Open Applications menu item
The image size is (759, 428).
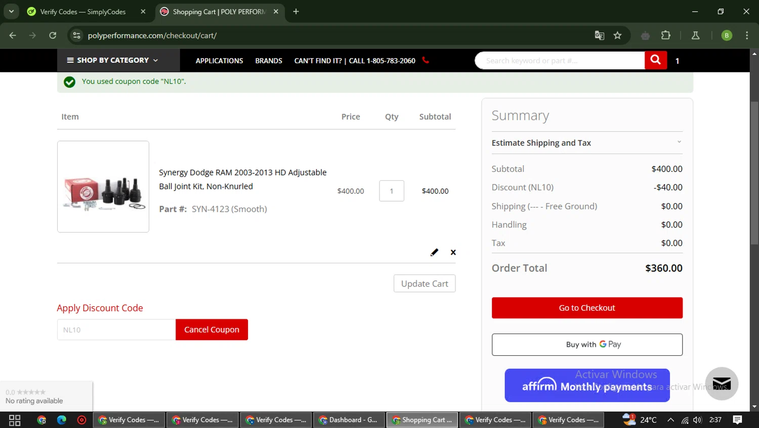pyautogui.click(x=219, y=61)
